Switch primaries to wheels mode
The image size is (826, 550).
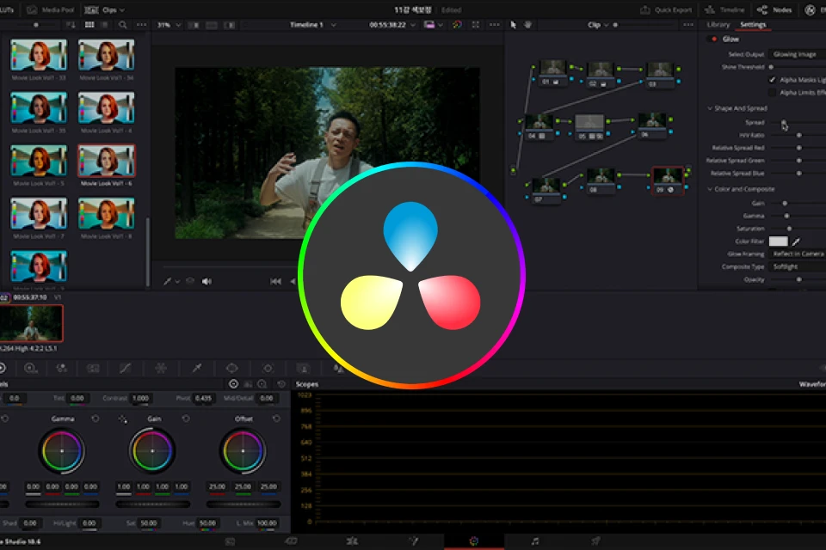(x=233, y=384)
